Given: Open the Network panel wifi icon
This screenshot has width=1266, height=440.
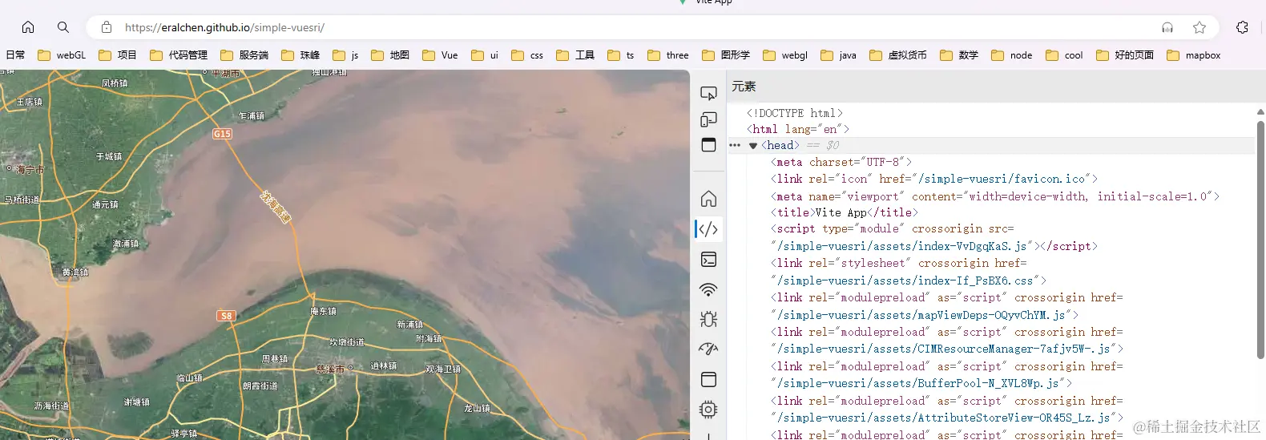Looking at the screenshot, I should [x=708, y=289].
